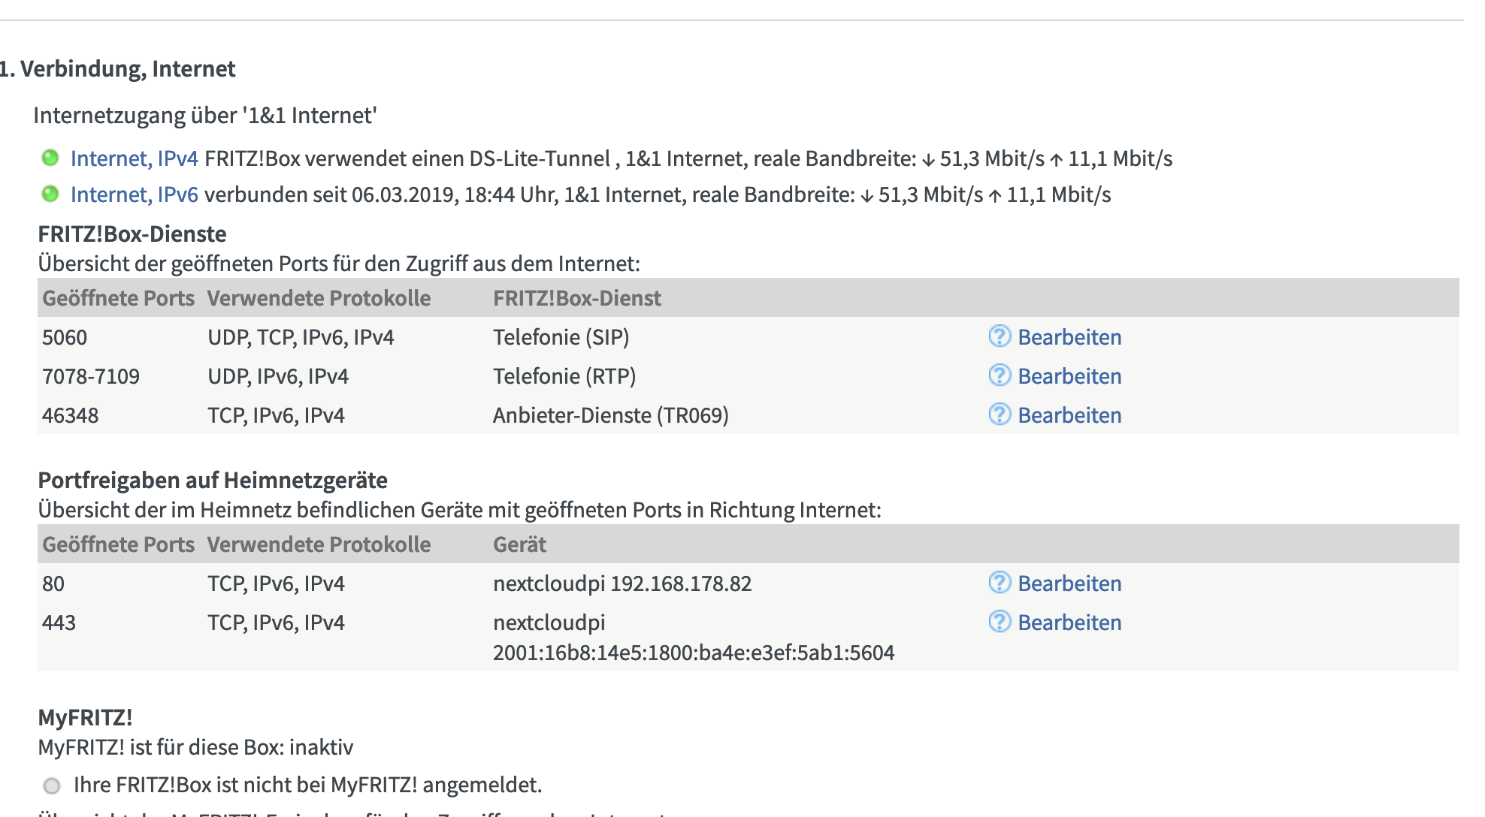
Task: Edit port 443 nextcloudpi forwarding
Action: [x=1069, y=623]
